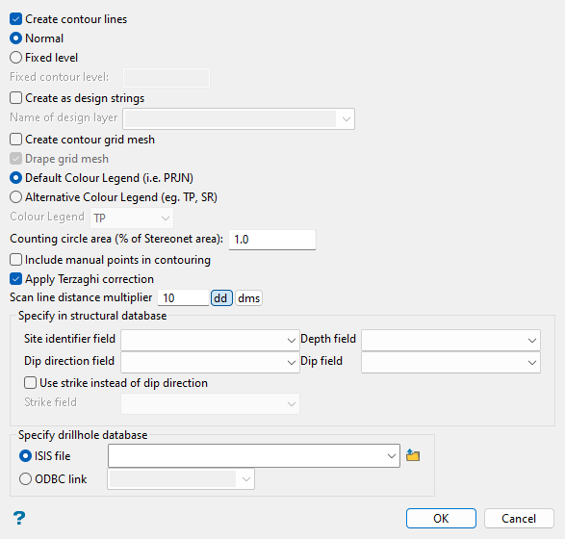The height and width of the screenshot is (539, 565).
Task: Select the ODBC link radio button
Action: click(25, 478)
